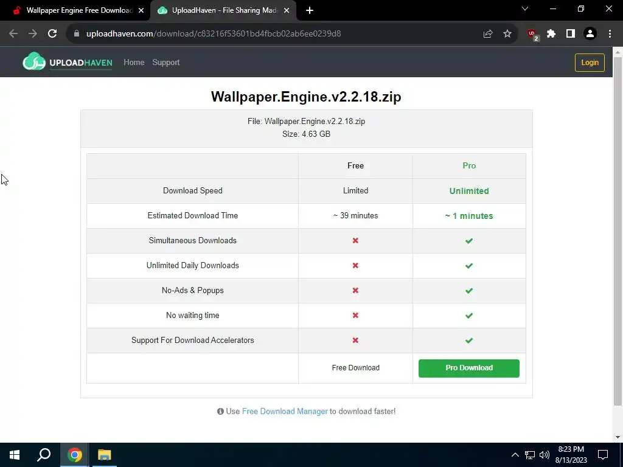
Task: Start the Free Download
Action: point(355,368)
